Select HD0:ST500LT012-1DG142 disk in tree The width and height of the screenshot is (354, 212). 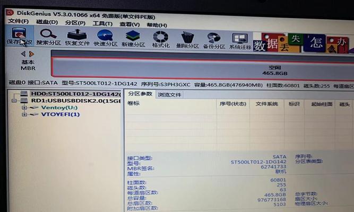76,94
